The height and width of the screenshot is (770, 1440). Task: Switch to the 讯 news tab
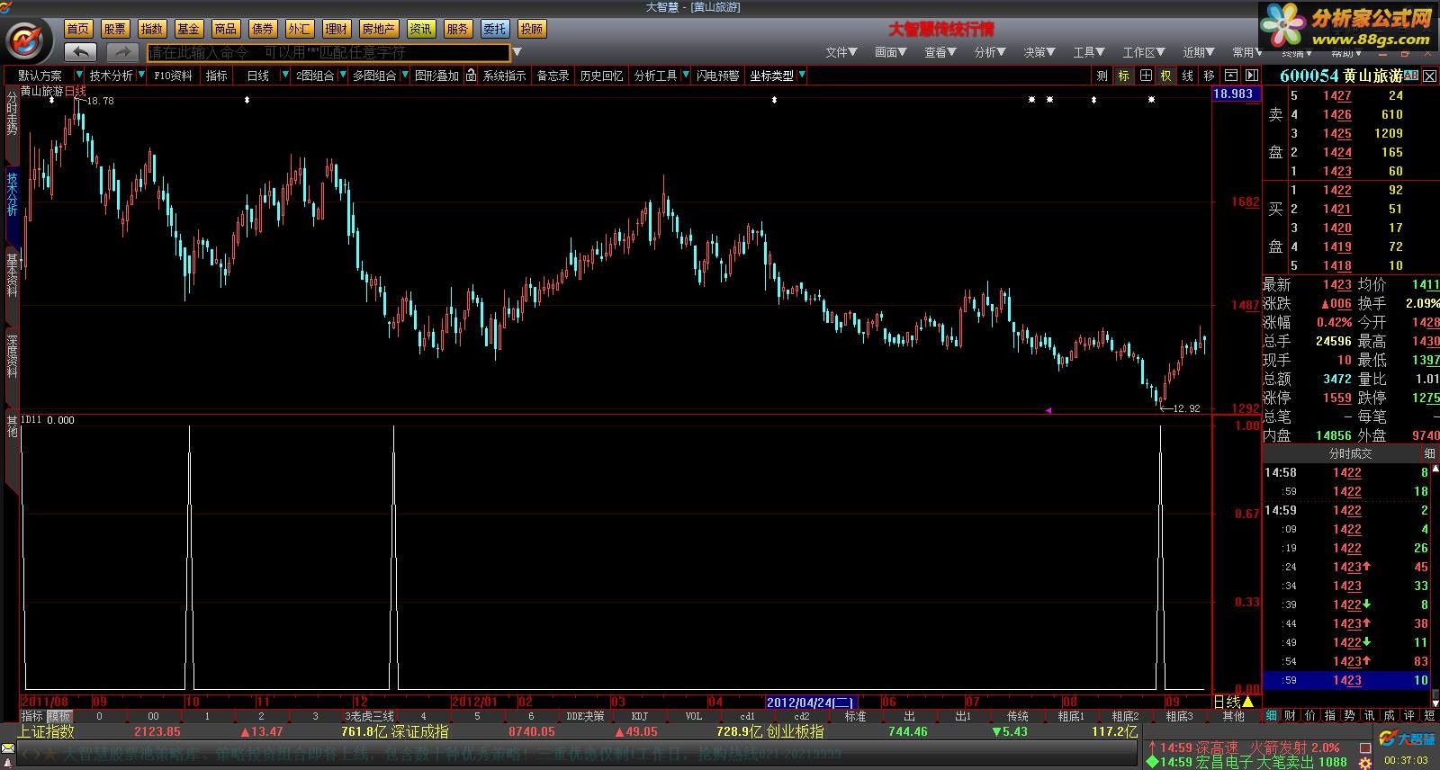pos(1370,716)
